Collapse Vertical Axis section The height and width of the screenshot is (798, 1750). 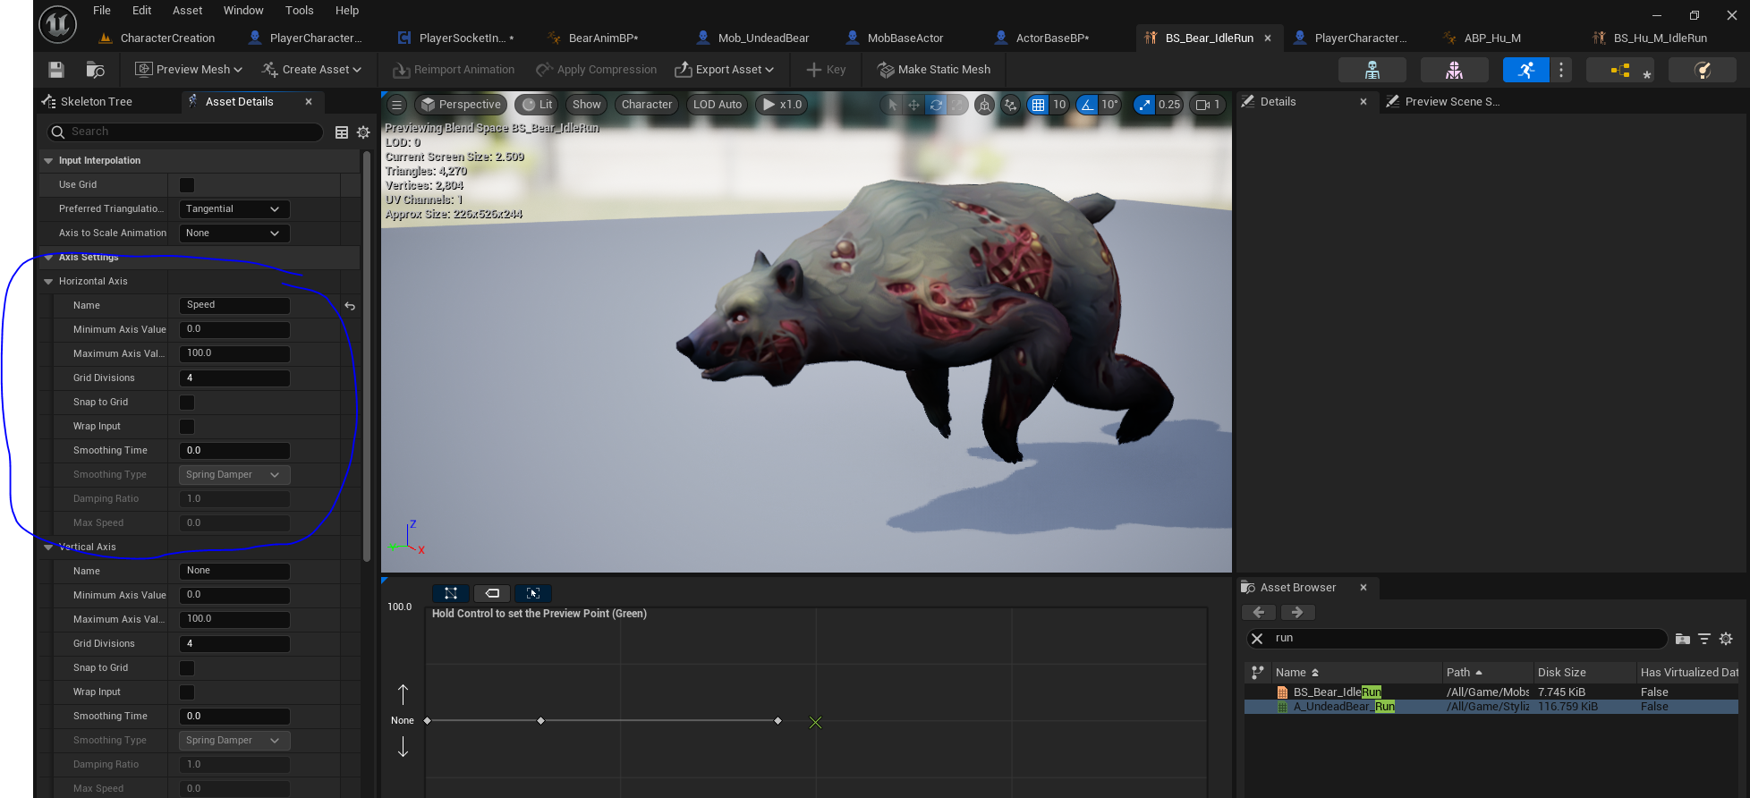[x=48, y=548]
